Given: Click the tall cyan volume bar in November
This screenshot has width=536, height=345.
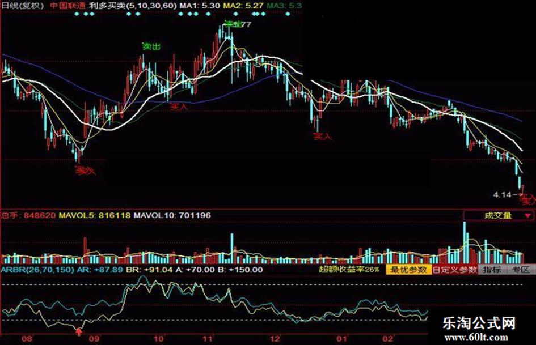Looking at the screenshot, I should point(232,248).
